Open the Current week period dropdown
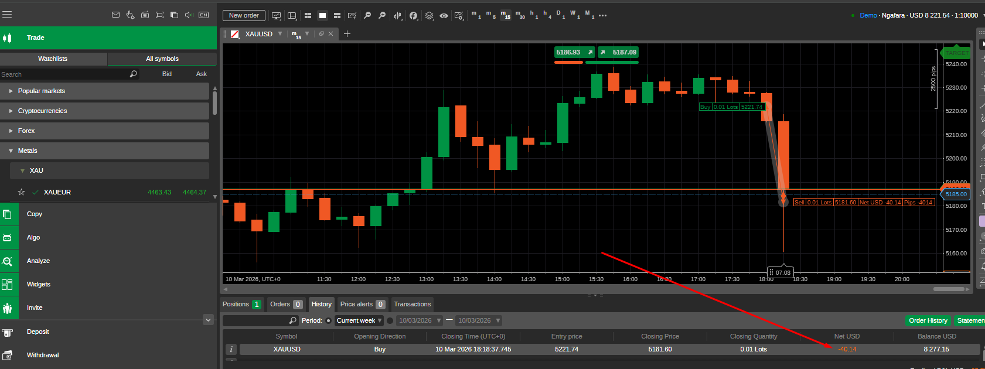 [359, 321]
